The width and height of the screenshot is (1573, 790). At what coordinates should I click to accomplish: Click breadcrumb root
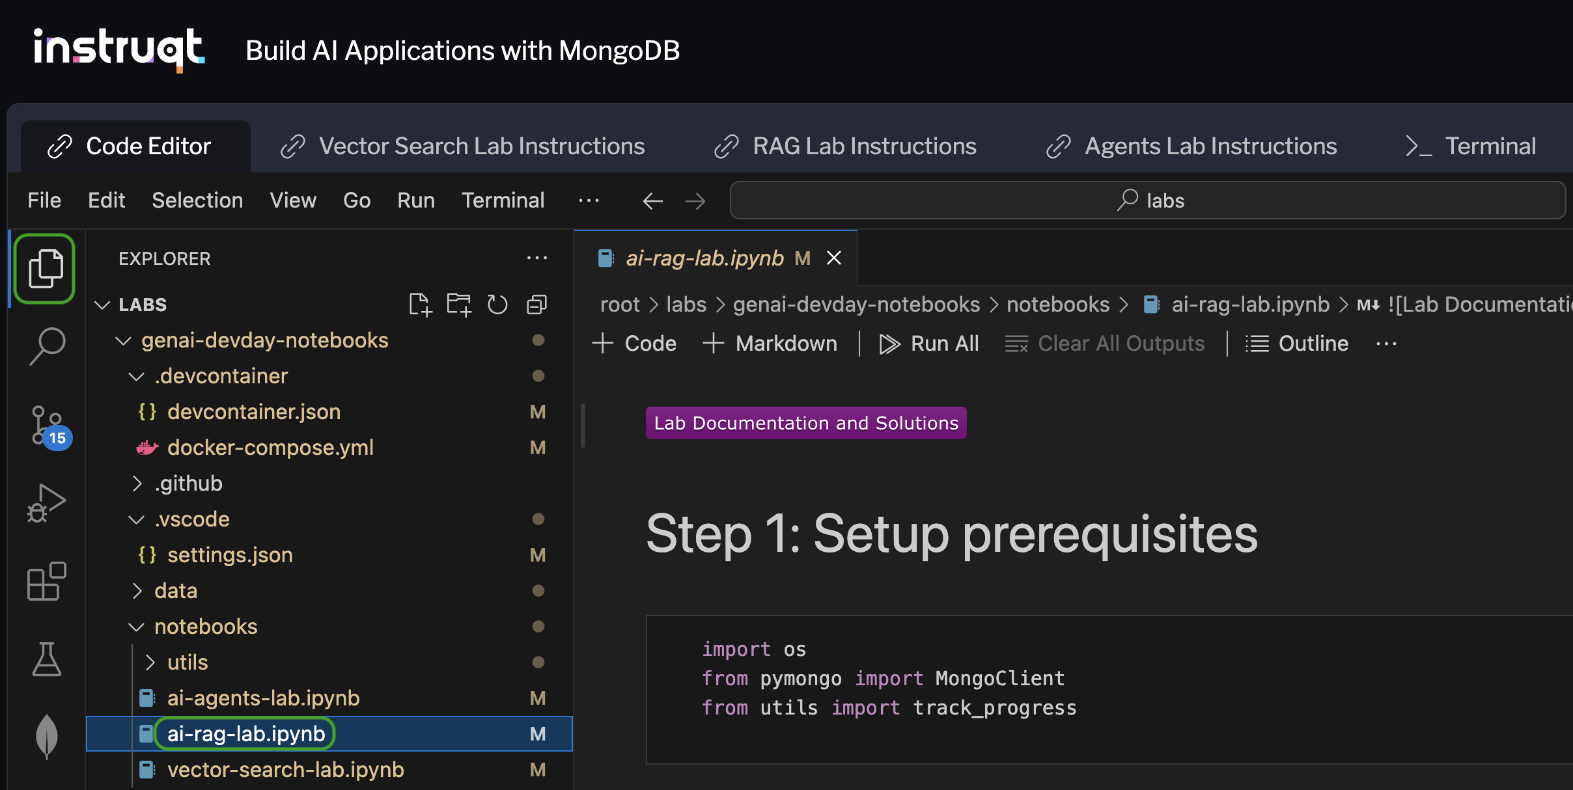pos(620,305)
